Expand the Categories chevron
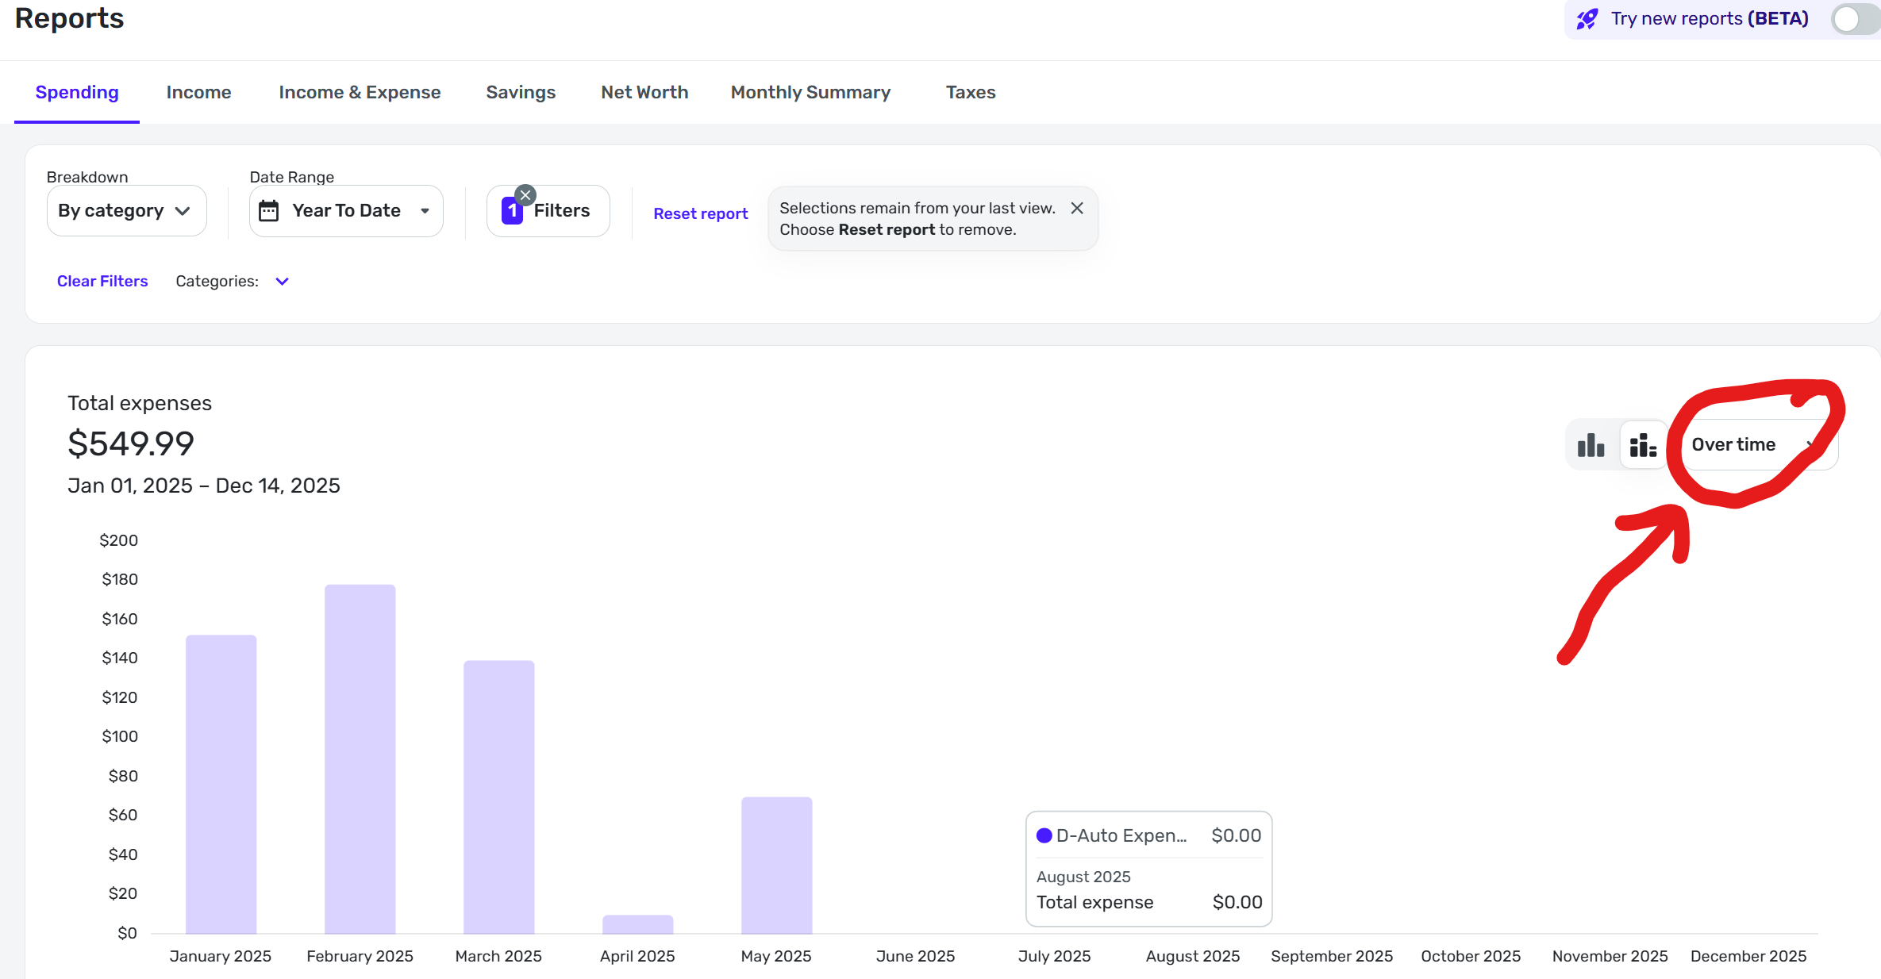Image resolution: width=1881 pixels, height=979 pixels. pyautogui.click(x=282, y=282)
